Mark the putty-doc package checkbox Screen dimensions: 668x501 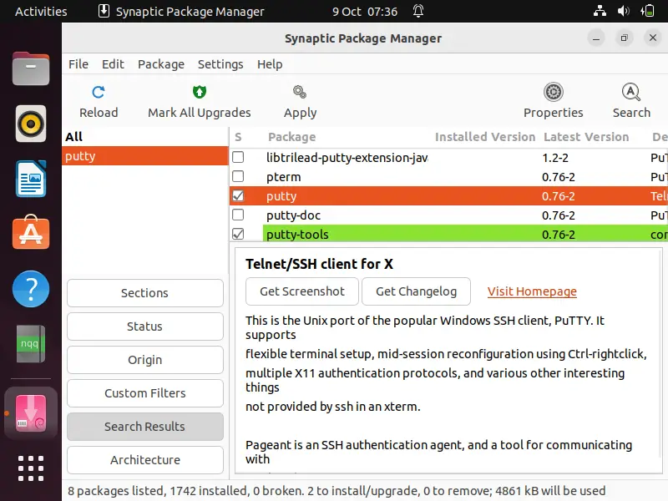click(x=238, y=215)
